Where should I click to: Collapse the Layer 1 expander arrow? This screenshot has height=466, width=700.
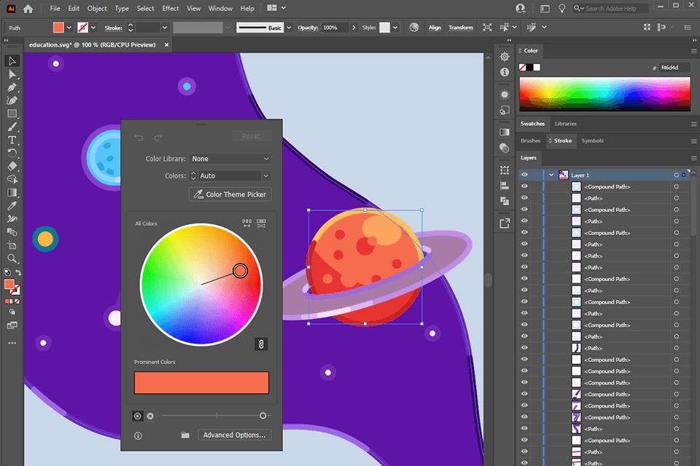pyautogui.click(x=551, y=175)
